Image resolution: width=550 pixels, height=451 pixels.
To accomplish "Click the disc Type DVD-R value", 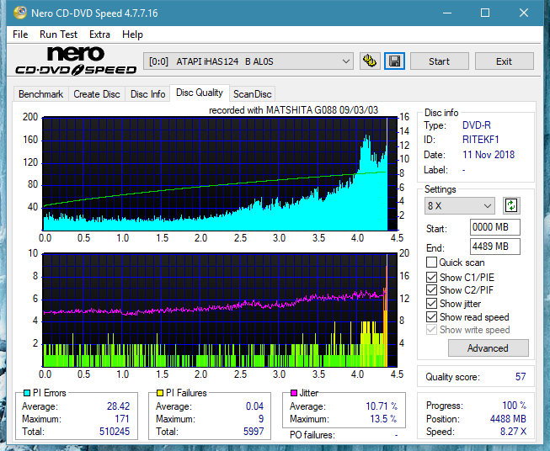I will [477, 125].
